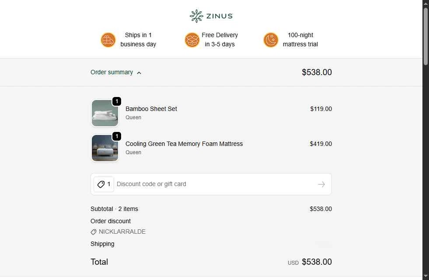This screenshot has height=280, width=429.
Task: Click the shipping truck icon
Action: click(x=108, y=40)
